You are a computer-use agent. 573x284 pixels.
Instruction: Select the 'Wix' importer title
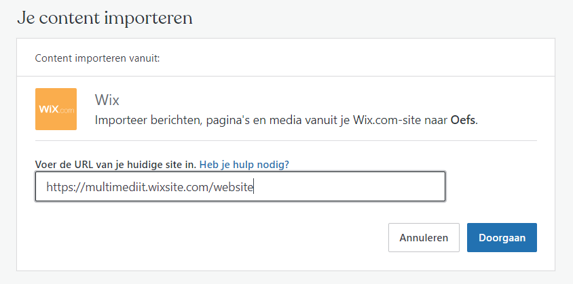107,100
